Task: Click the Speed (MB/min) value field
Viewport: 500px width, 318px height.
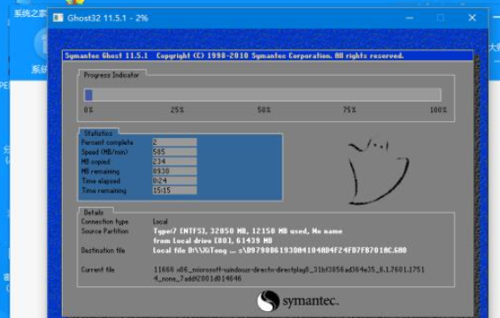Action: pyautogui.click(x=174, y=152)
